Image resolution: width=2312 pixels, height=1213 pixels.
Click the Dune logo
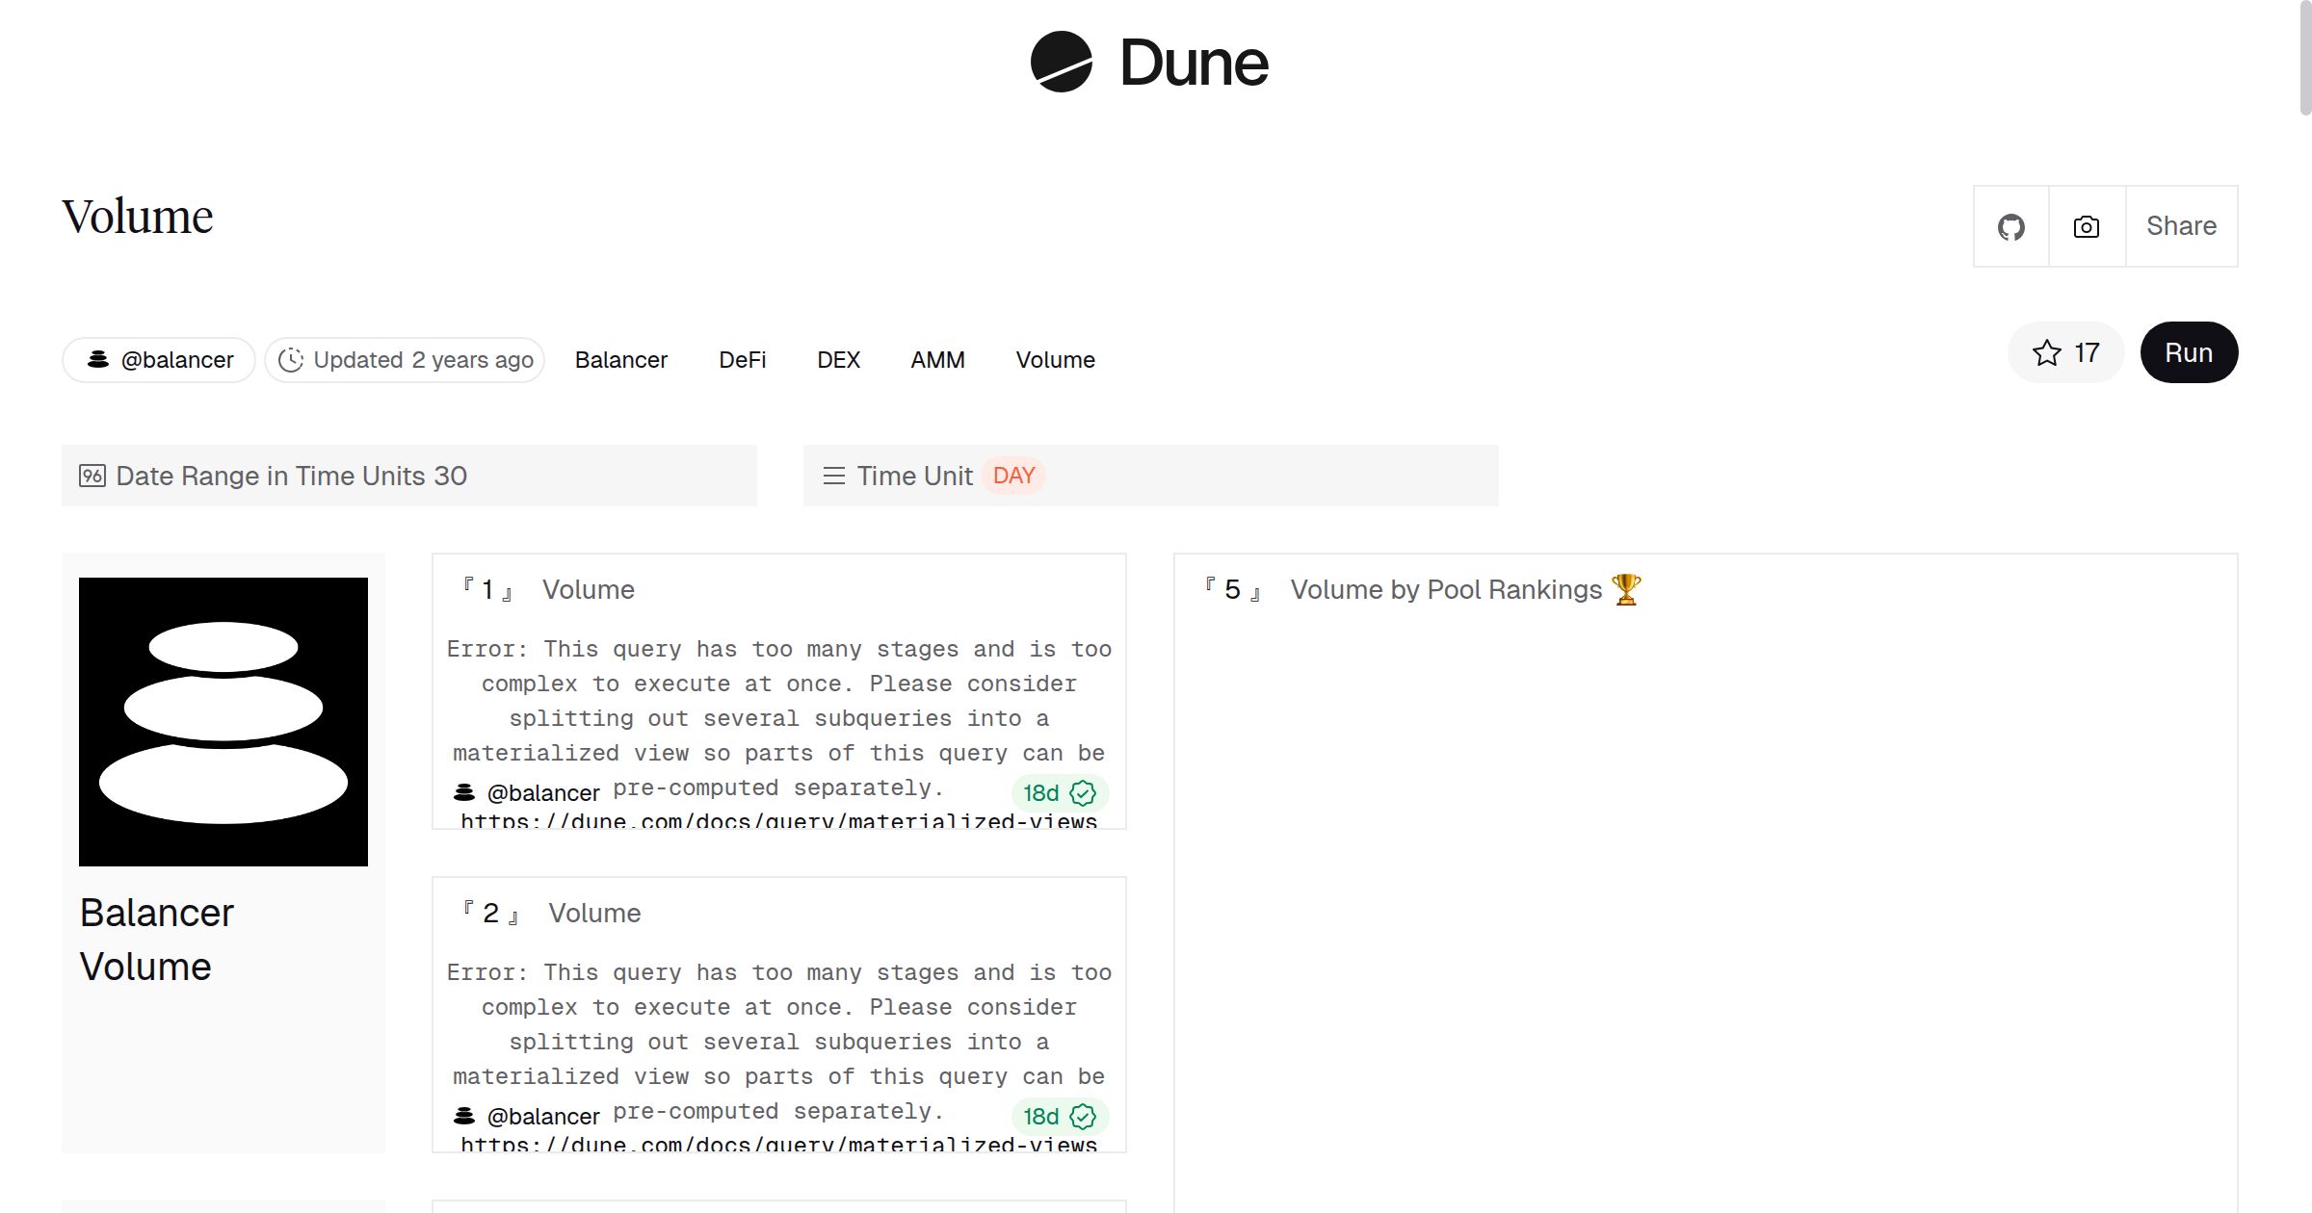click(x=1149, y=63)
